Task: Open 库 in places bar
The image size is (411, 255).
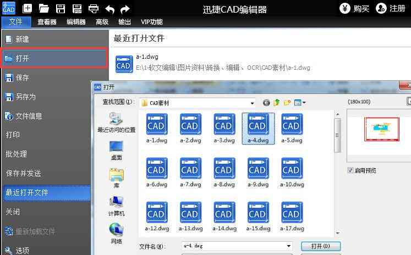Action: 116,178
